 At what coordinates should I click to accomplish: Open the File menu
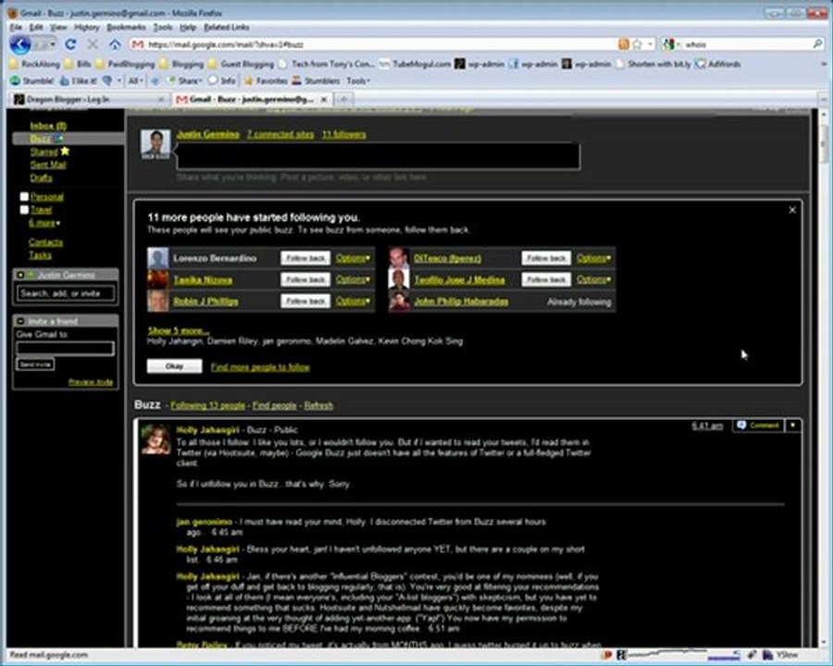[16, 27]
